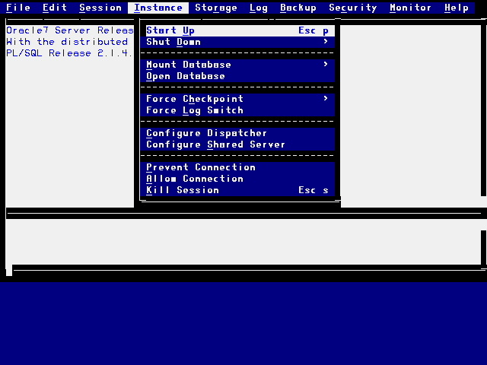Open the Storage menu
487x365 pixels.
click(216, 8)
